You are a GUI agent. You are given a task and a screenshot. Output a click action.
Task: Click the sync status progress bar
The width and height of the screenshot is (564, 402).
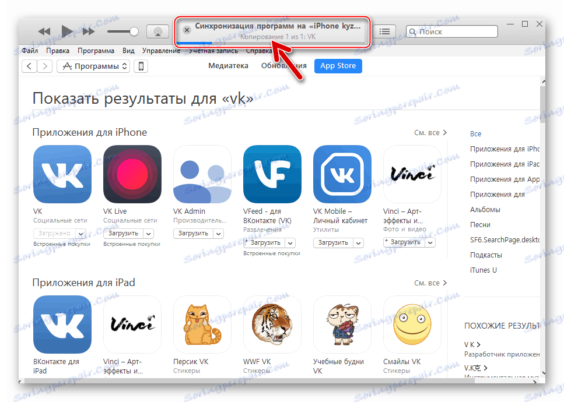(x=272, y=44)
